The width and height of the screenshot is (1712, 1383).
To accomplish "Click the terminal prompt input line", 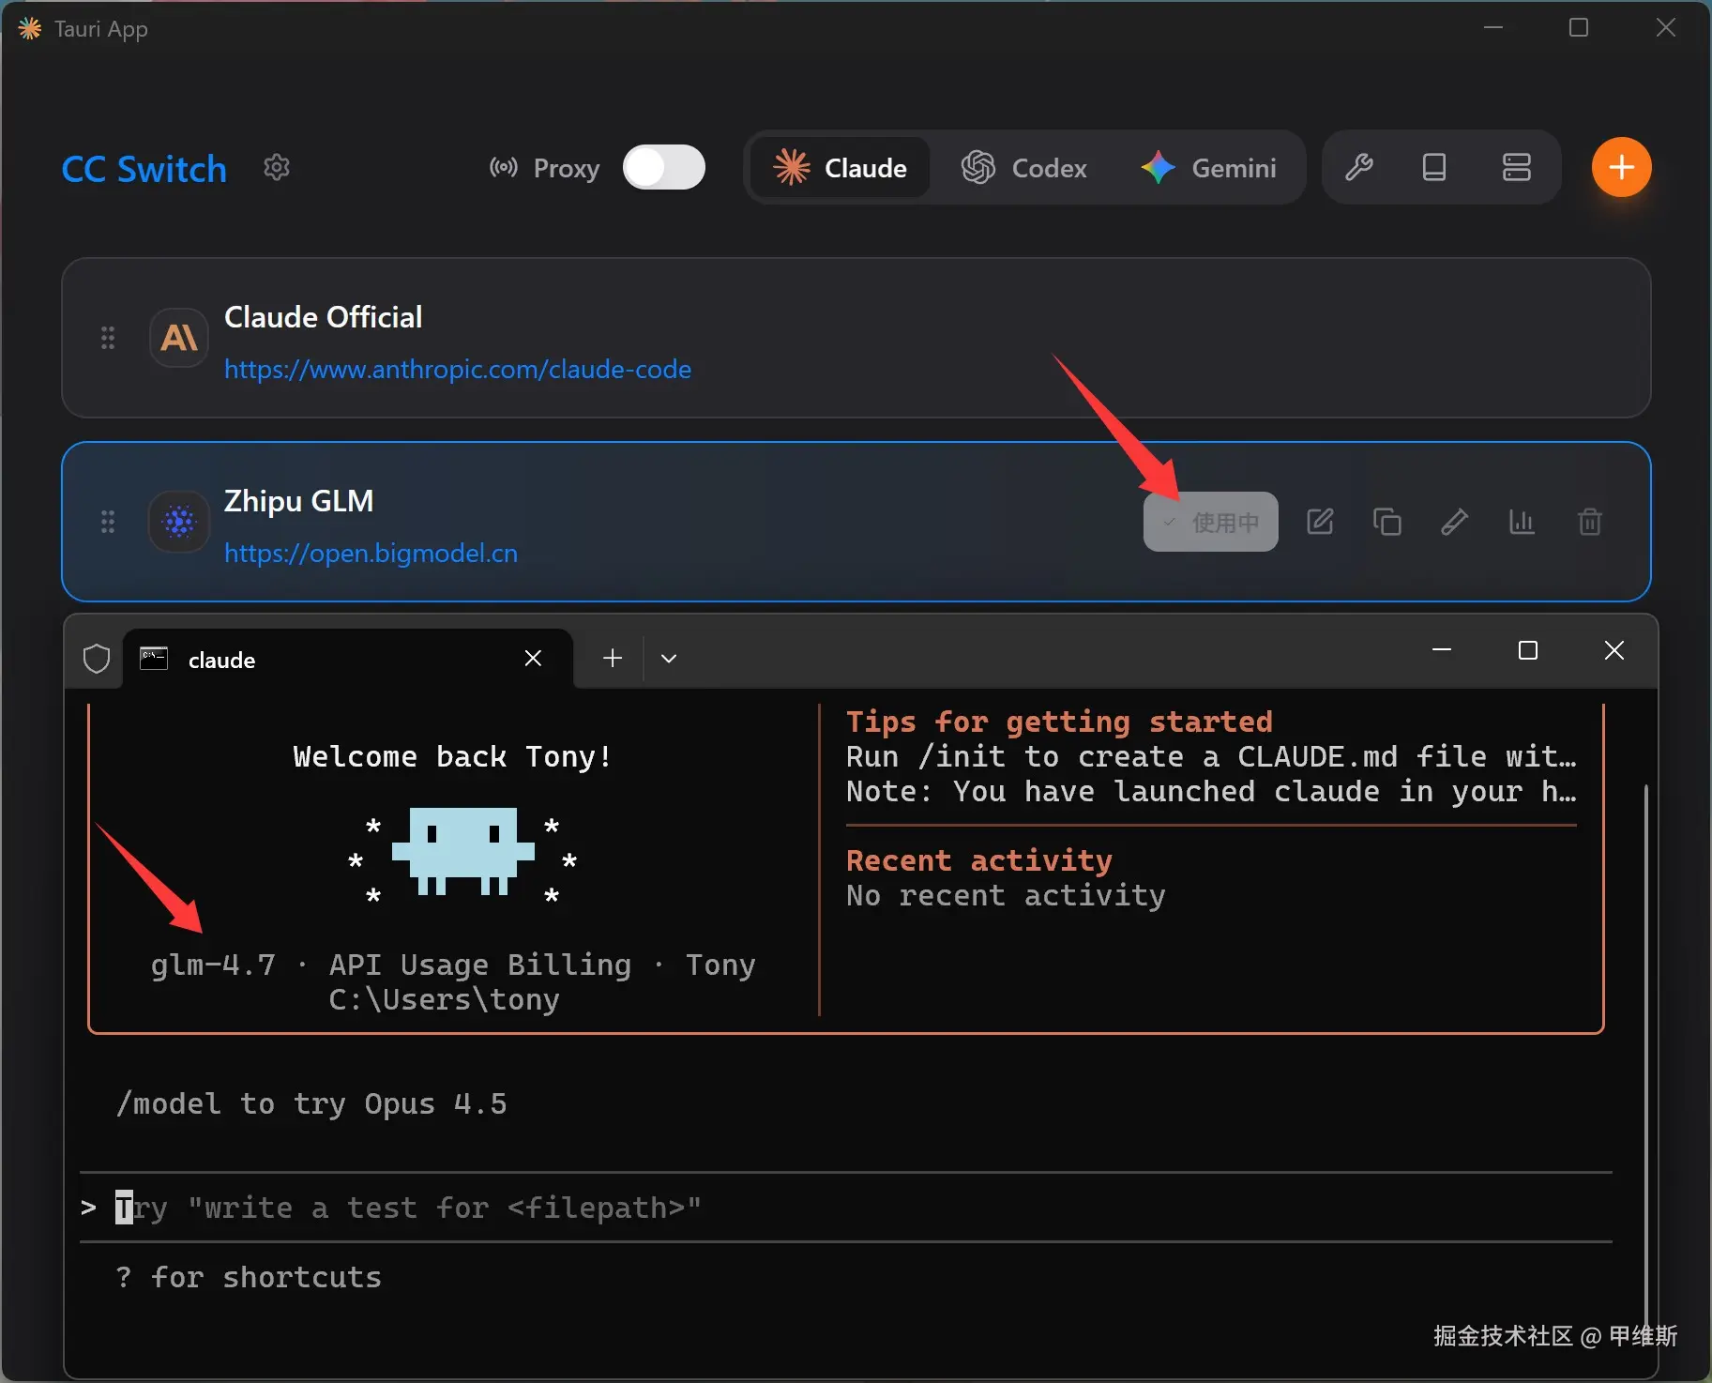I will tap(846, 1208).
